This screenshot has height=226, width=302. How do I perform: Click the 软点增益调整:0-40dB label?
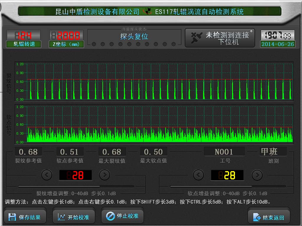coord(228,193)
